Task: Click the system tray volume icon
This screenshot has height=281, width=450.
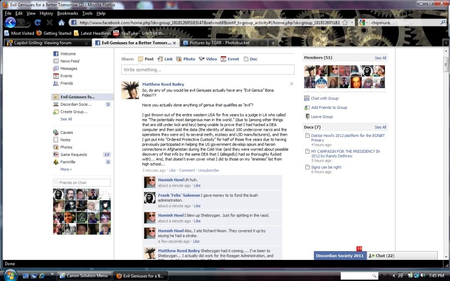Action: [423, 276]
